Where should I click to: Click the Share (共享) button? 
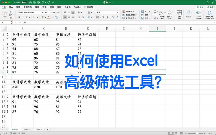pyautogui.click(x=210, y=7)
